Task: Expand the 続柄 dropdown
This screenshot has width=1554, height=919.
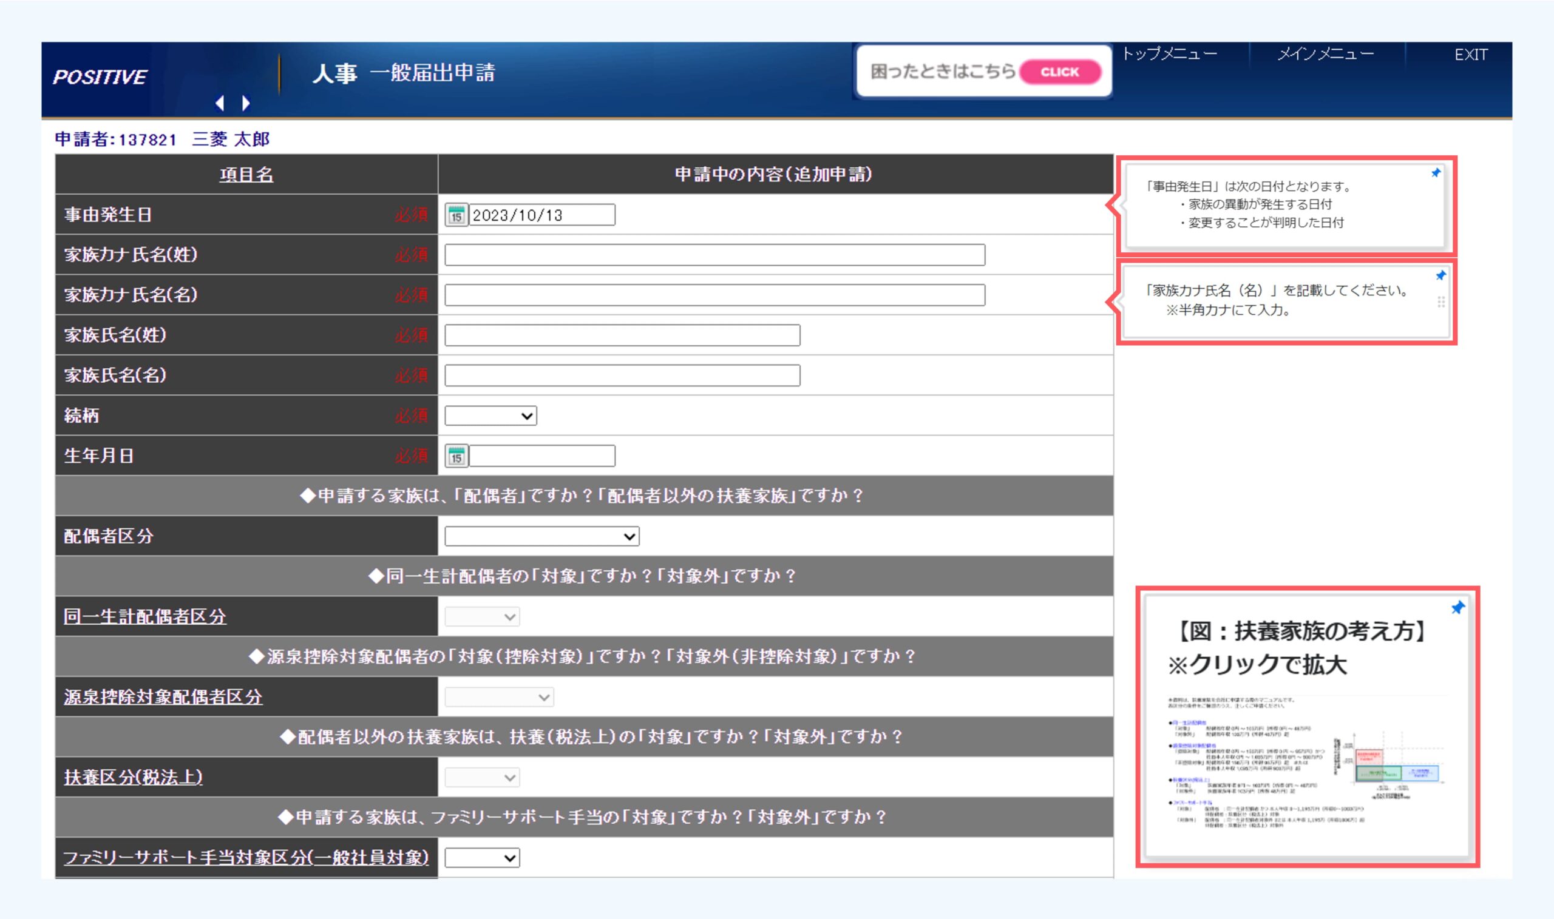Action: (x=490, y=416)
